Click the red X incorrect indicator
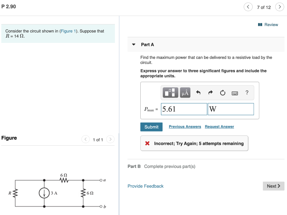Viewport: 287px width, 215px height. (x=147, y=143)
